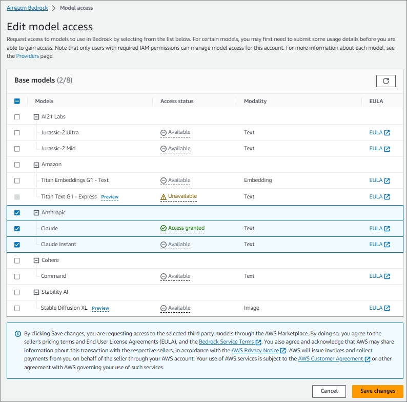The height and width of the screenshot is (402, 407).
Task: Click the breadcrumb chevron separator icon
Action: tap(54, 8)
